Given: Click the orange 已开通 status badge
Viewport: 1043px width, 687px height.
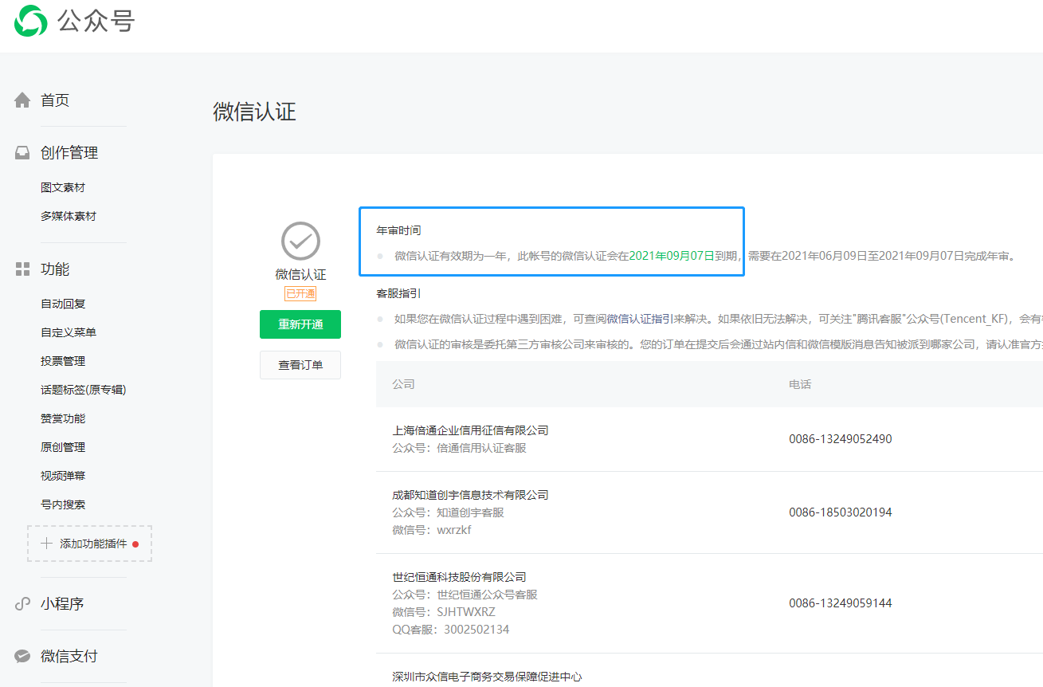Looking at the screenshot, I should click(x=300, y=293).
